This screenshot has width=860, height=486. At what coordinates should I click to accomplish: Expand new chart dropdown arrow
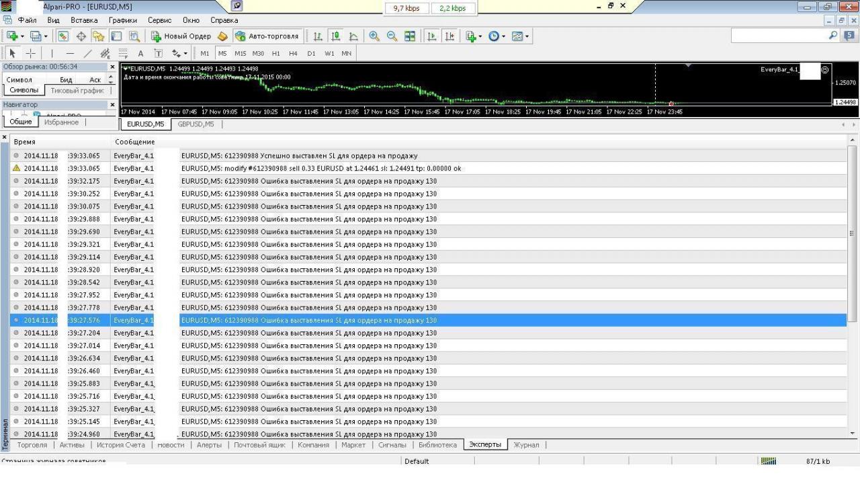point(22,36)
